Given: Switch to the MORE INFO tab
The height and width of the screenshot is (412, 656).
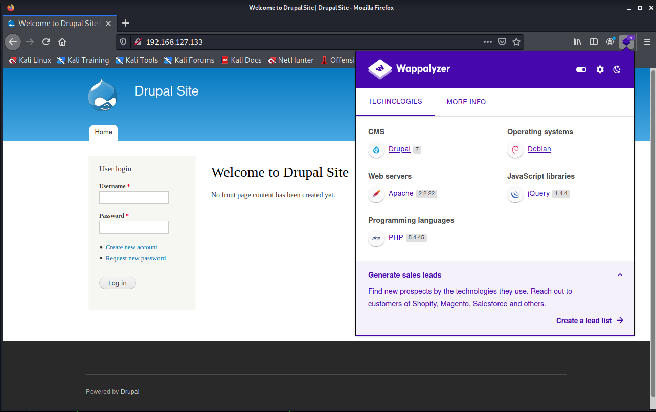Looking at the screenshot, I should tap(466, 102).
